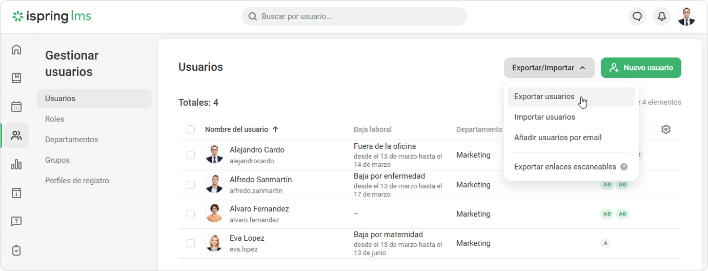Choose Importar usuarios from the menu
Image resolution: width=708 pixels, height=271 pixels.
coord(544,117)
